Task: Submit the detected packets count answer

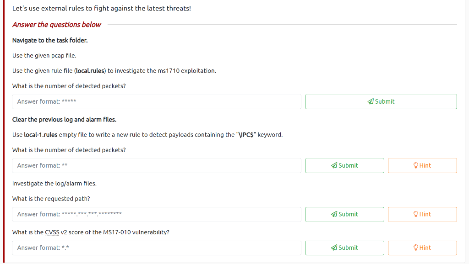Action: pyautogui.click(x=381, y=101)
